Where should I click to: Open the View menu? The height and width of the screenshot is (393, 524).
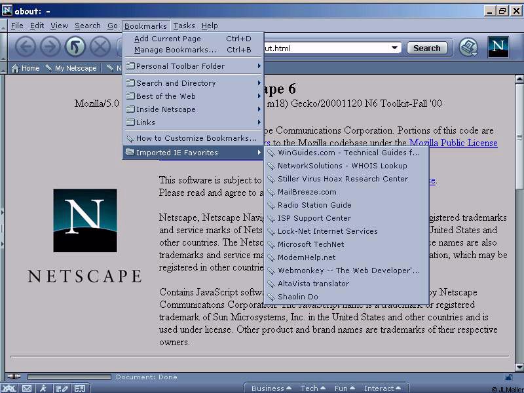[x=59, y=26]
